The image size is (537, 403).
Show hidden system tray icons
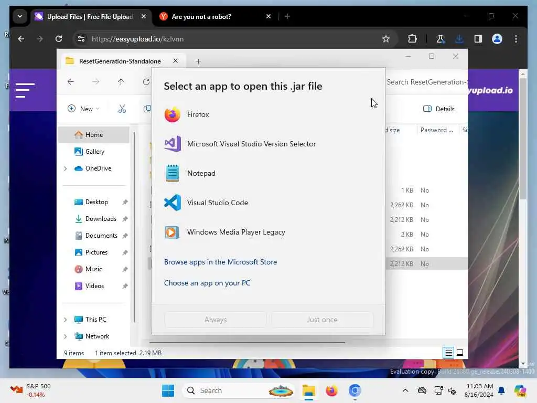pyautogui.click(x=405, y=390)
